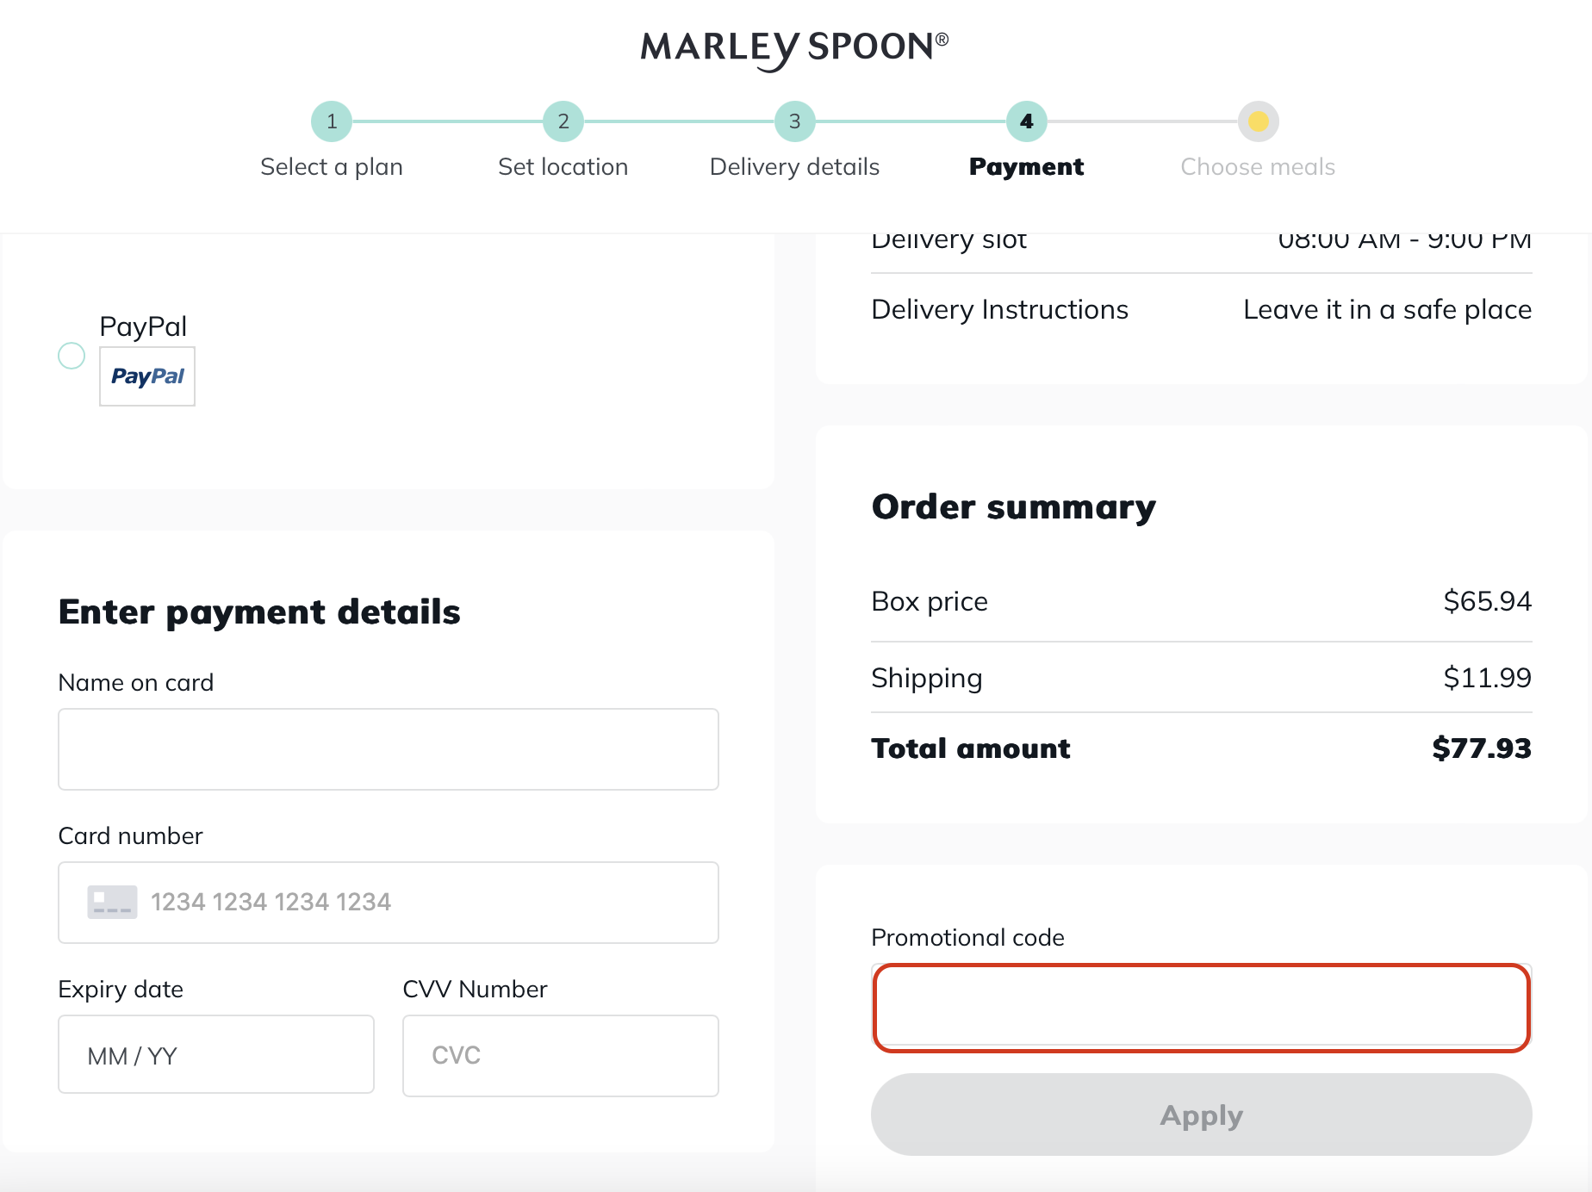Click the CVV Number field
Screen dimensions: 1592x1192
560,1055
